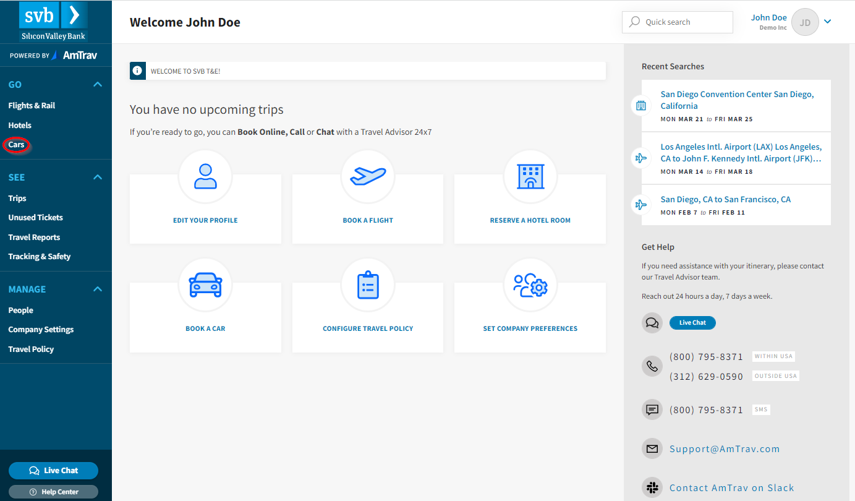Click the Book a Flight airplane icon
855x501 pixels.
click(368, 176)
